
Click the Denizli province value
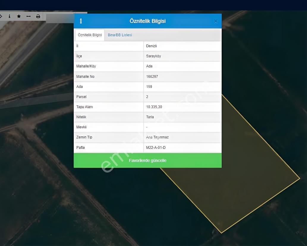point(152,46)
